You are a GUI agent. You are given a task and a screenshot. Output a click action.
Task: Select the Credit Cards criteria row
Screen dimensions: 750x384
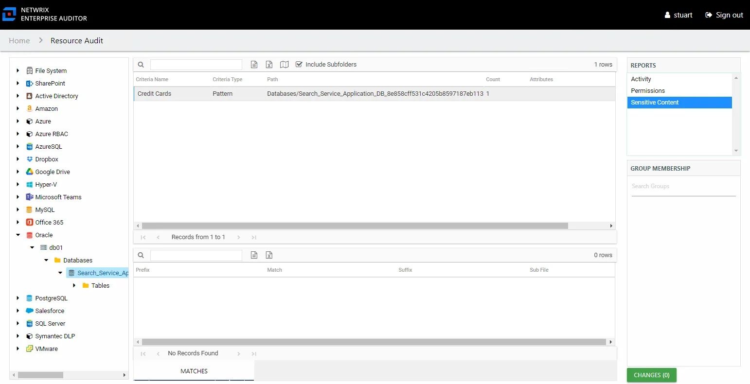click(375, 94)
